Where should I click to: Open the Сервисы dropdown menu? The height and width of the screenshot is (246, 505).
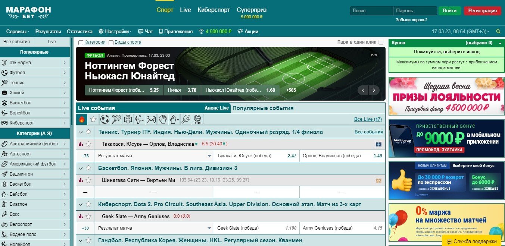[18, 32]
